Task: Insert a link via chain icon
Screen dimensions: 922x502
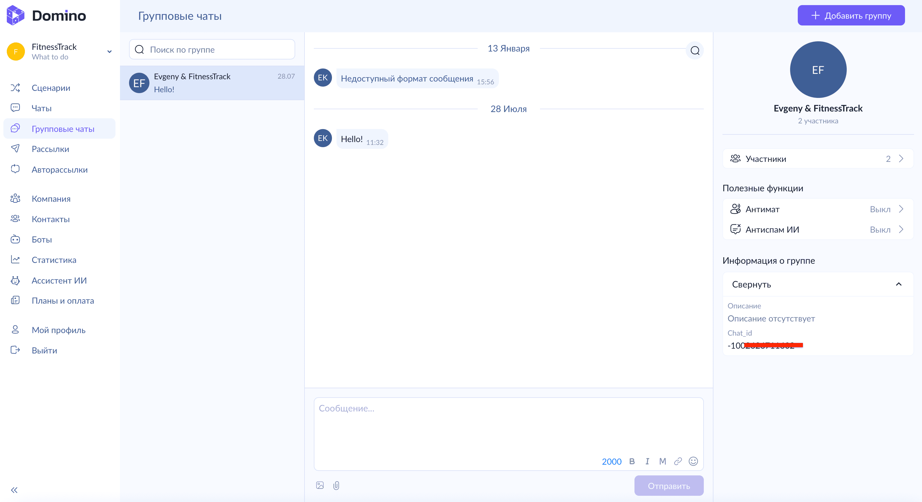Action: tap(678, 461)
